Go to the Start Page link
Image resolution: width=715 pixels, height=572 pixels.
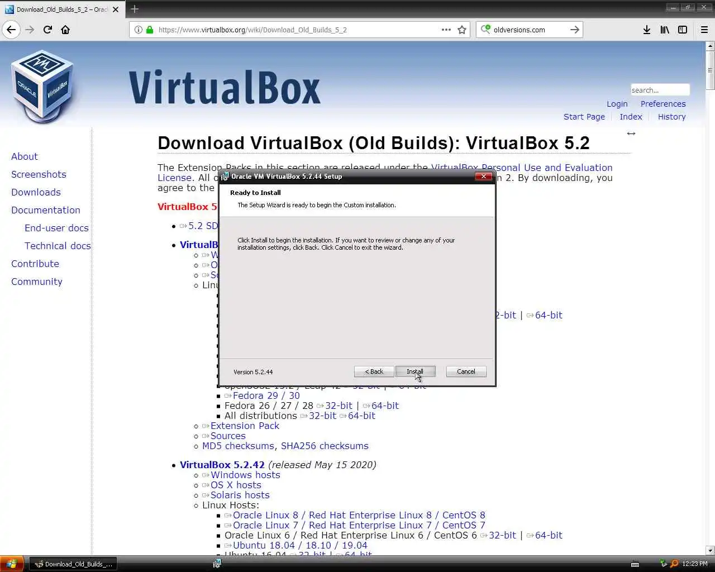coord(584,117)
